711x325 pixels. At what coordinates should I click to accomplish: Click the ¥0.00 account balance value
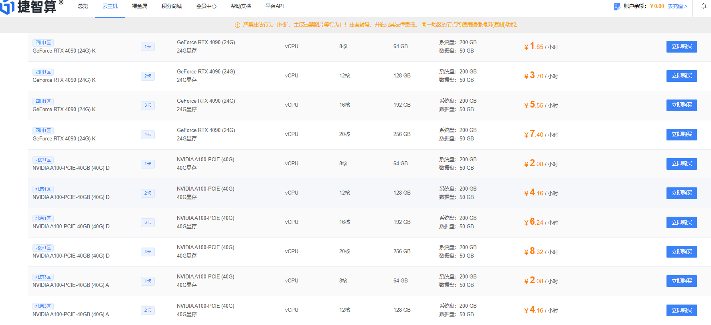[x=657, y=6]
